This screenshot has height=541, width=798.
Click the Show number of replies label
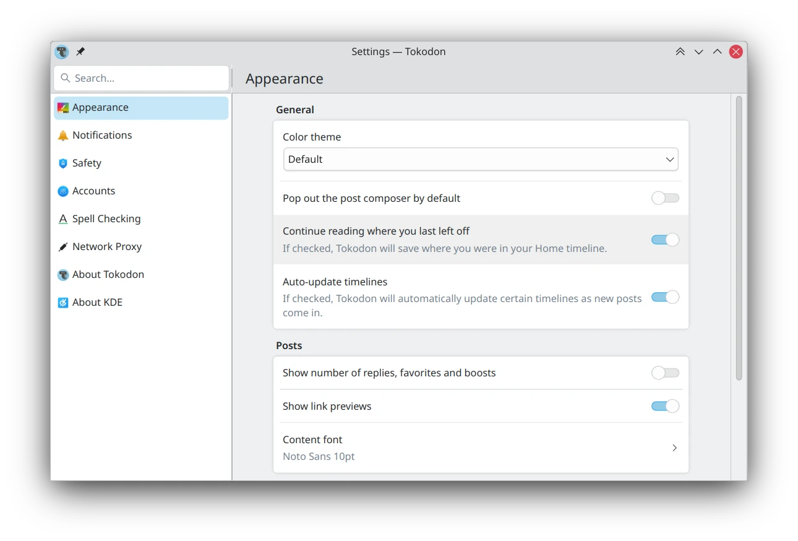[x=389, y=373]
